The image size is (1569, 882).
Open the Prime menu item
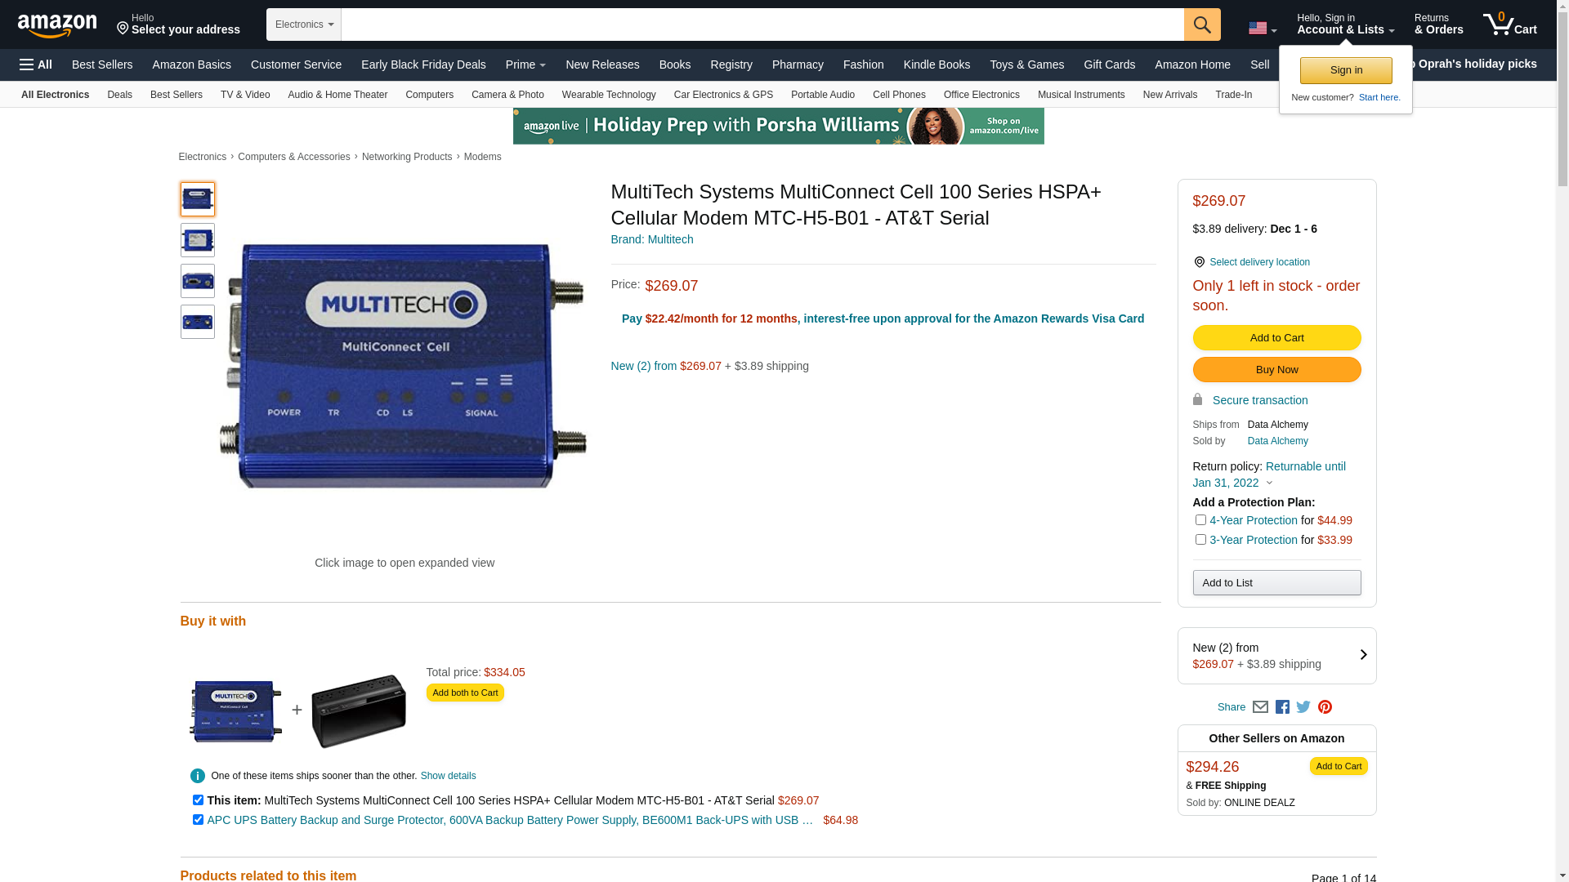525,65
